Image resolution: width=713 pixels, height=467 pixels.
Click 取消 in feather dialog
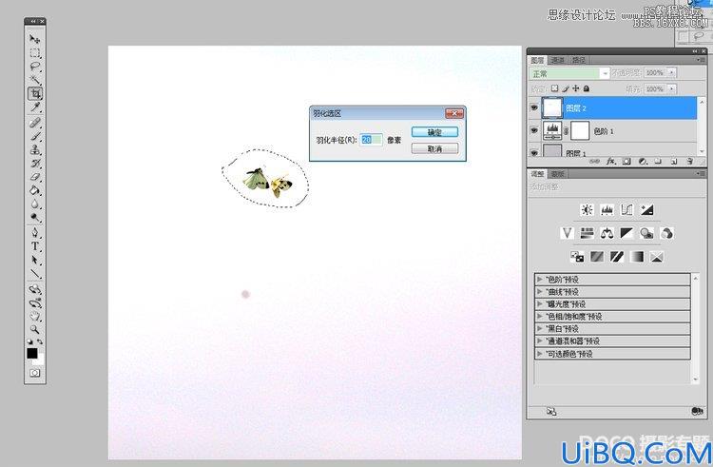pos(434,148)
